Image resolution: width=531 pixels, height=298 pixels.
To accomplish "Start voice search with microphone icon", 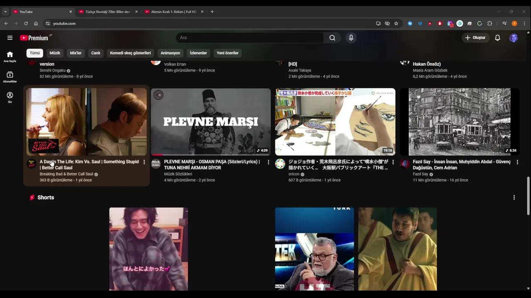I will click(351, 38).
